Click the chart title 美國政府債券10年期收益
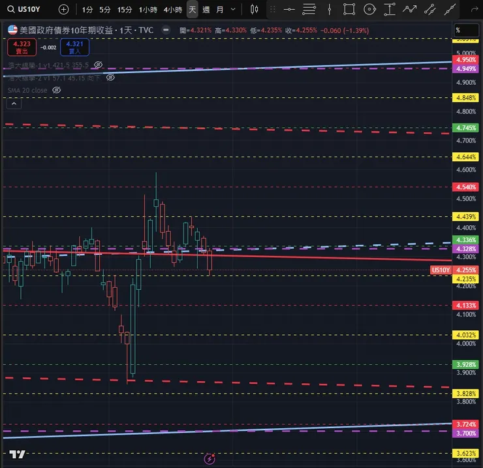The image size is (483, 468). tap(66, 30)
